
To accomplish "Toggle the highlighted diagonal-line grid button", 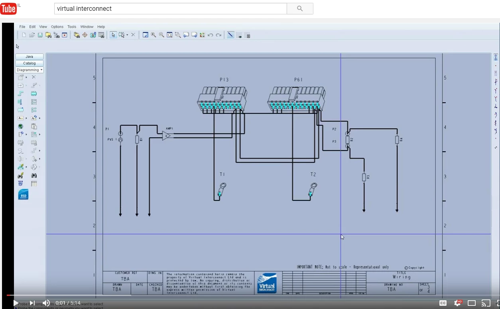I will (230, 35).
